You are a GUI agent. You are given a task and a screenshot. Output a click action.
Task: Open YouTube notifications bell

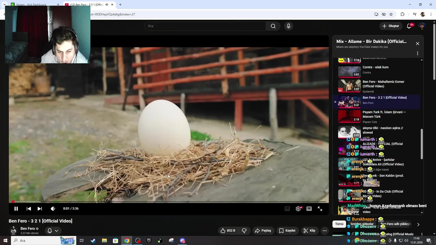click(x=409, y=26)
